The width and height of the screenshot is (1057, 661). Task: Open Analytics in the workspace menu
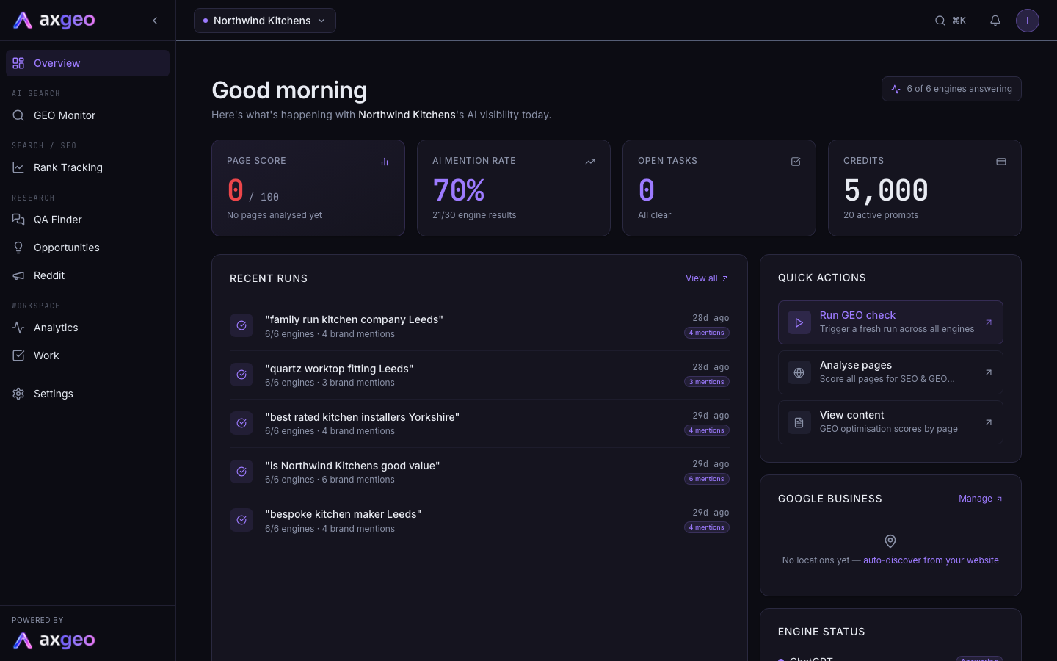[87, 328]
